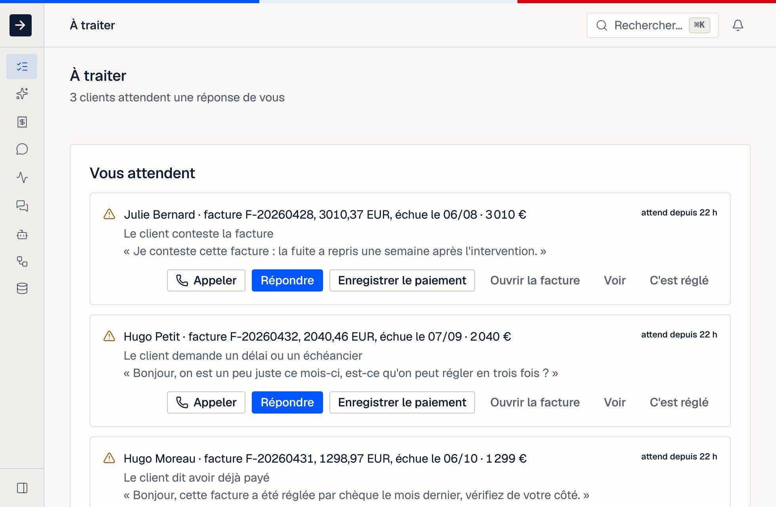This screenshot has width=776, height=507.
Task: Call Julie Bernard with Appeler button
Action: pos(206,280)
